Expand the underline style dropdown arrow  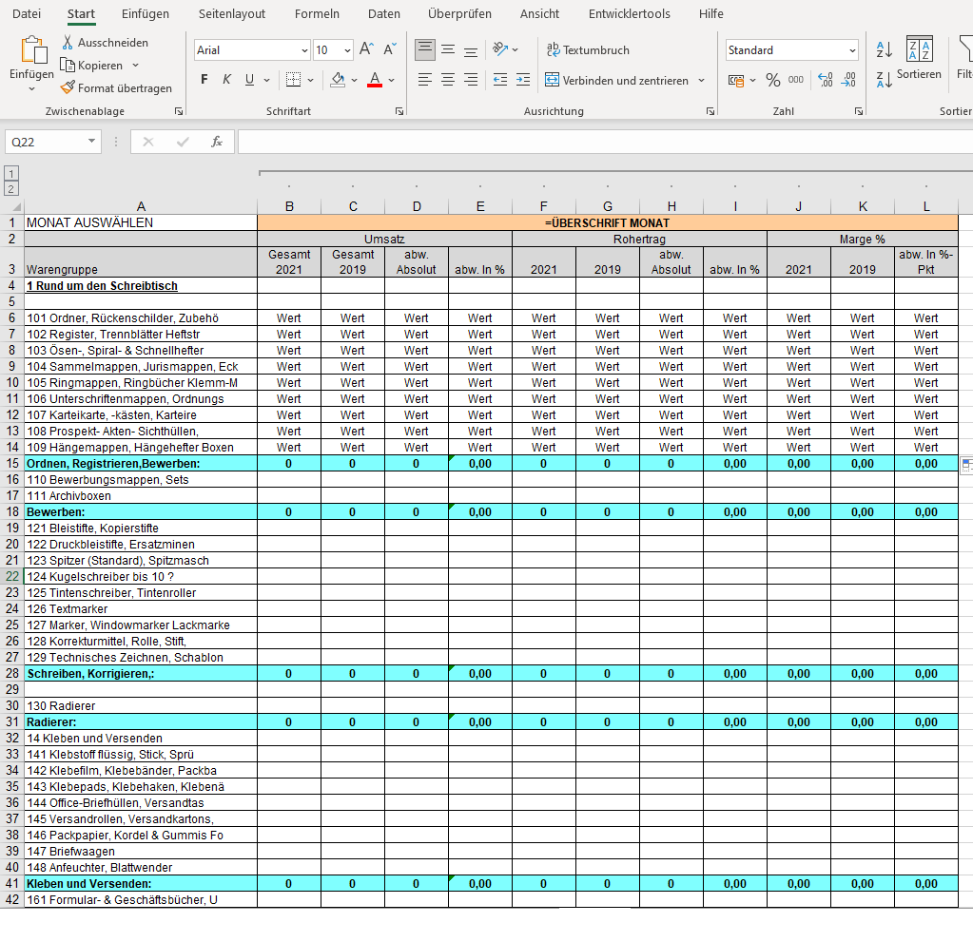click(267, 80)
